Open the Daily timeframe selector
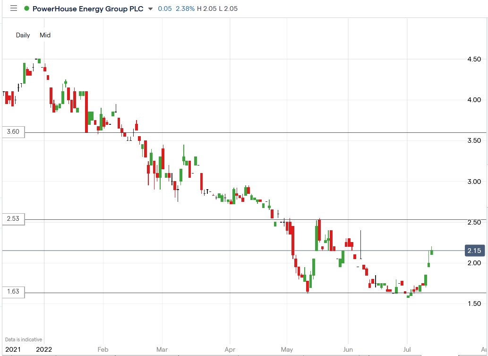This screenshot has width=488, height=356. point(23,35)
